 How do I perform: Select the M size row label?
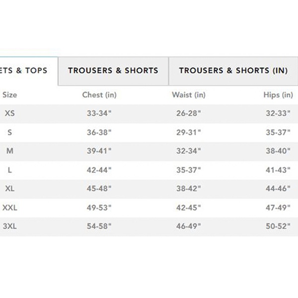click(10, 151)
